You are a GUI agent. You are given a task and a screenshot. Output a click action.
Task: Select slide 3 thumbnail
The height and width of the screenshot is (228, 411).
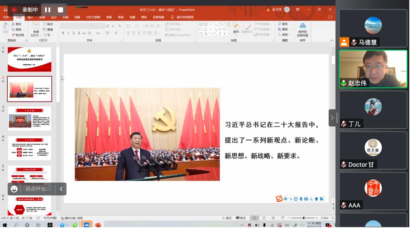click(29, 118)
